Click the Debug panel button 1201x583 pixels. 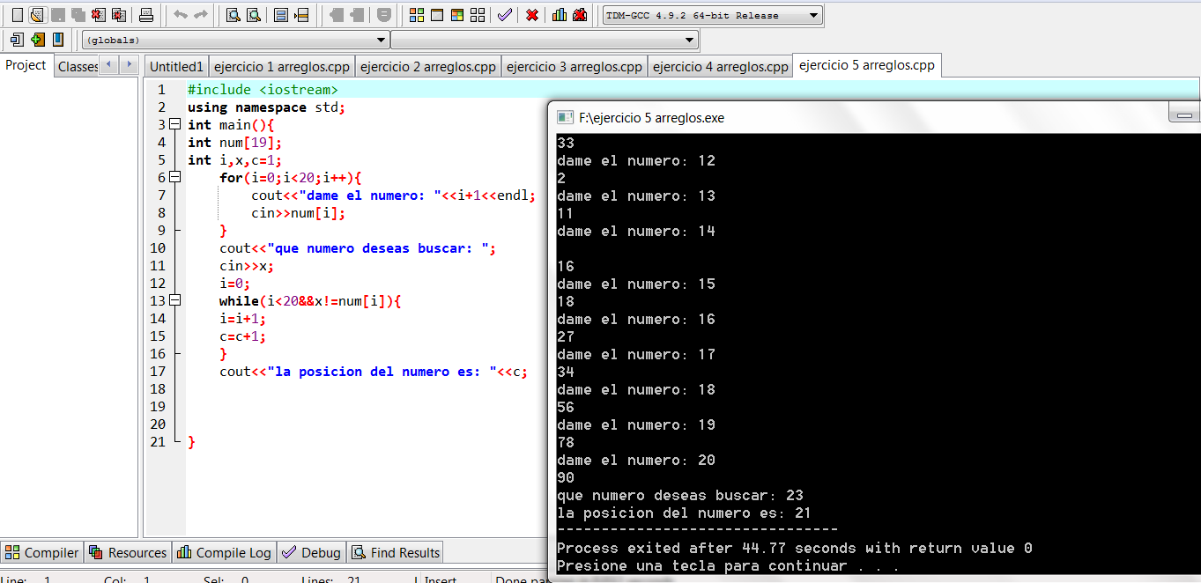coord(310,552)
